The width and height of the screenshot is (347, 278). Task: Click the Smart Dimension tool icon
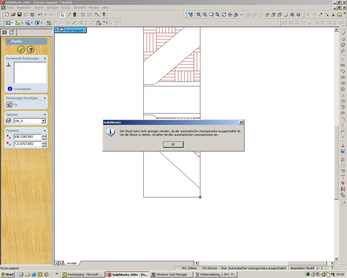[x=343, y=51]
